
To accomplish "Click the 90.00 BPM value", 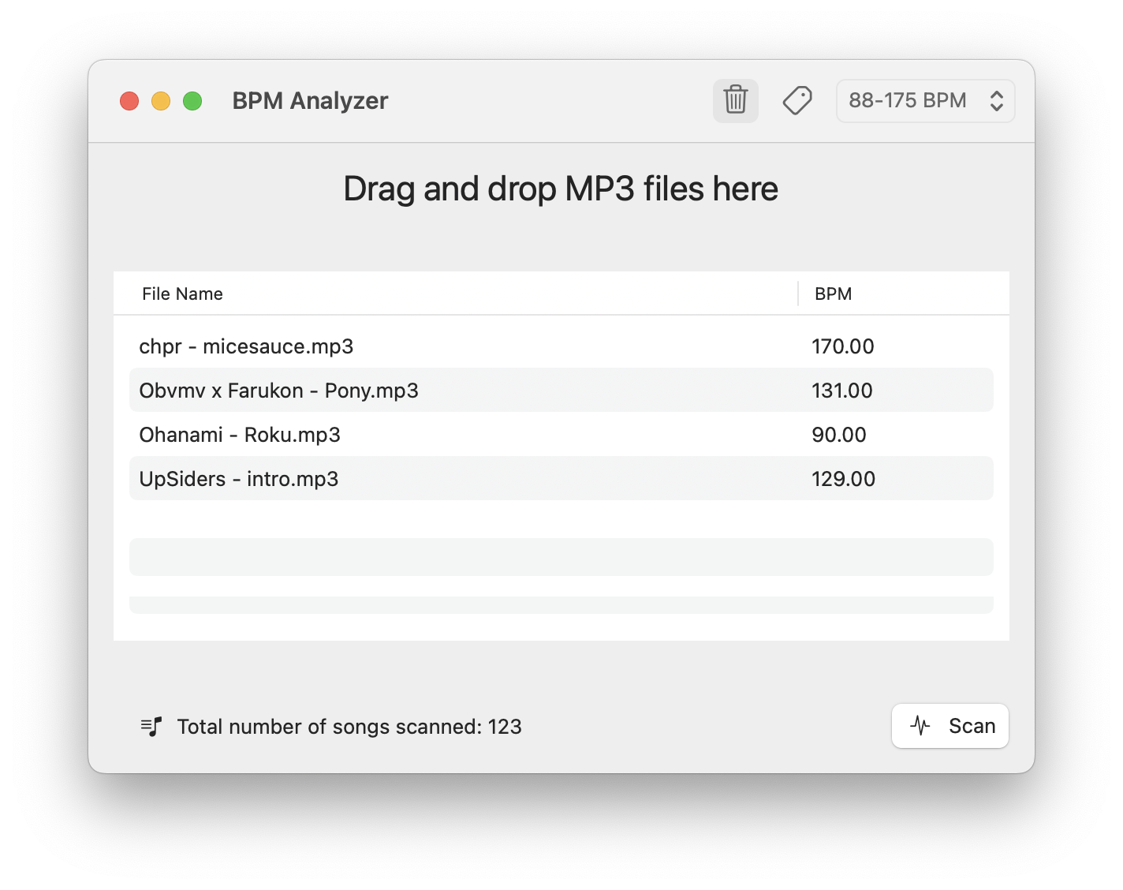I will [839, 435].
